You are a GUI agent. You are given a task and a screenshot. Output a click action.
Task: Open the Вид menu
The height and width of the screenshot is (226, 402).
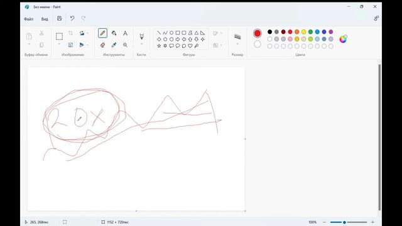pyautogui.click(x=45, y=19)
